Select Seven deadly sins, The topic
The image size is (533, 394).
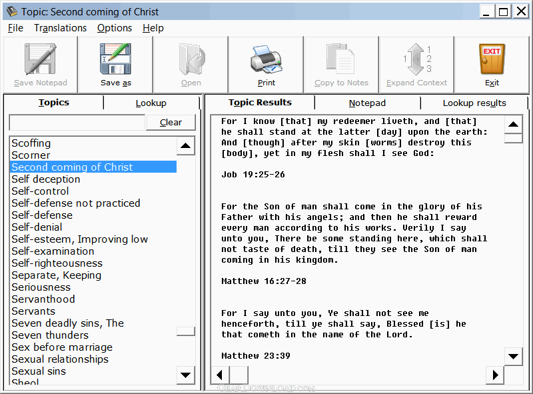coord(93,323)
